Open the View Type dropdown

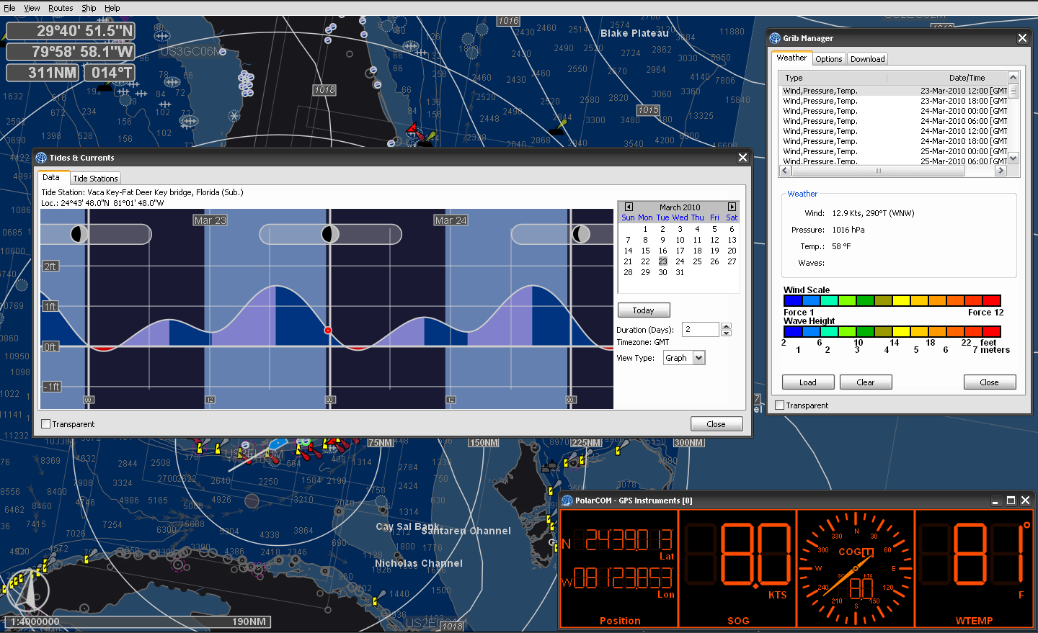coord(698,358)
